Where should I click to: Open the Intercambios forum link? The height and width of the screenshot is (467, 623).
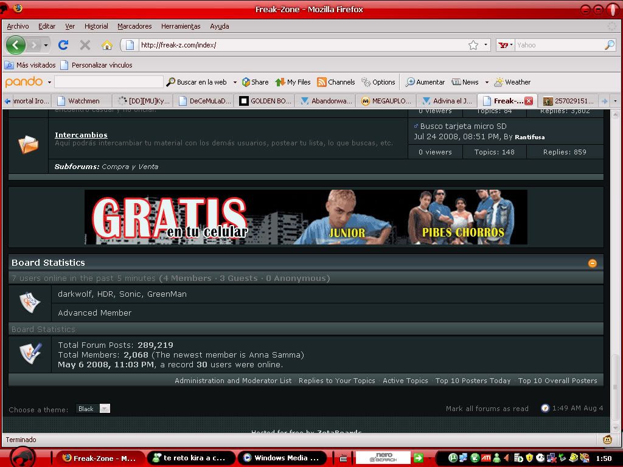click(81, 135)
